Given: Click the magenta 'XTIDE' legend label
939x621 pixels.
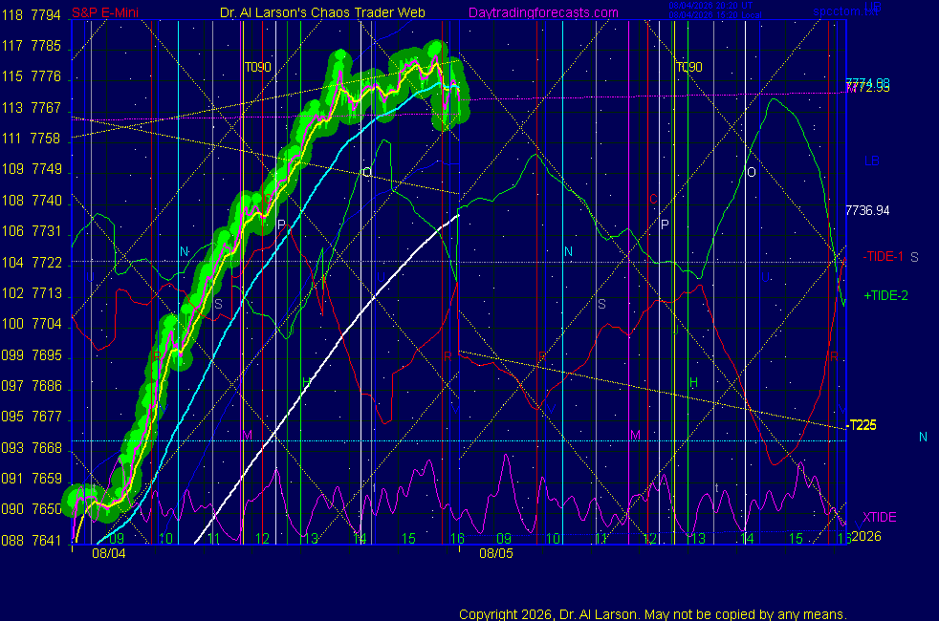Looking at the screenshot, I should (x=879, y=517).
